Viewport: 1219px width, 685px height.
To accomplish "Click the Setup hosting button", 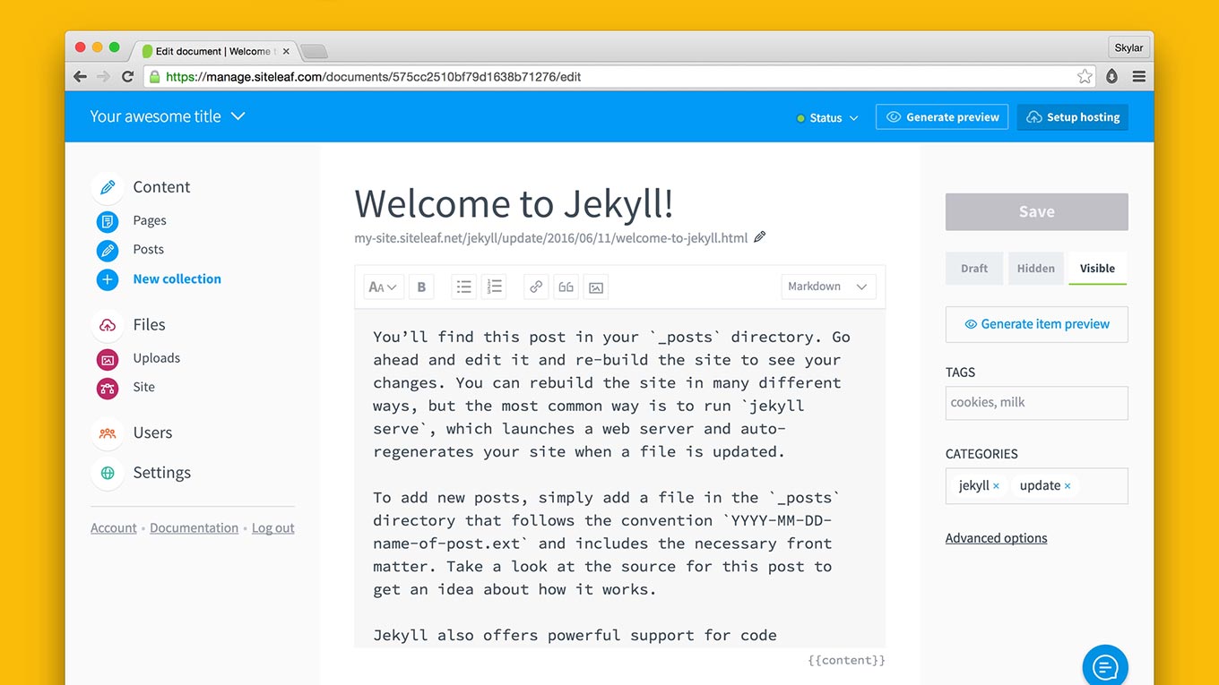I will tap(1073, 117).
